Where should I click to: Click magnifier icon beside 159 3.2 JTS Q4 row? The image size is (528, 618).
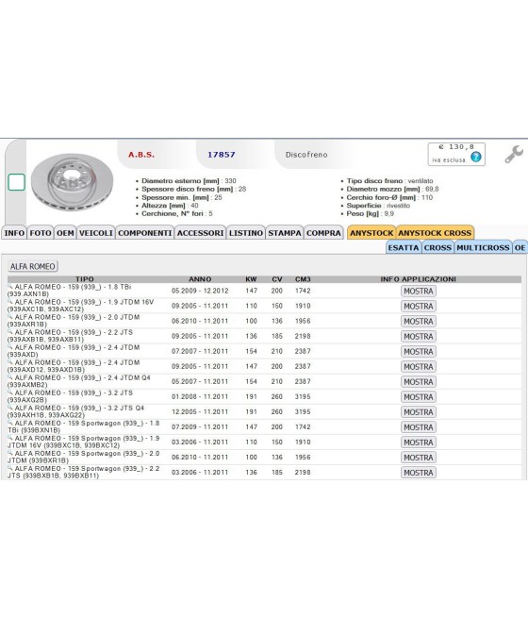pyautogui.click(x=10, y=408)
